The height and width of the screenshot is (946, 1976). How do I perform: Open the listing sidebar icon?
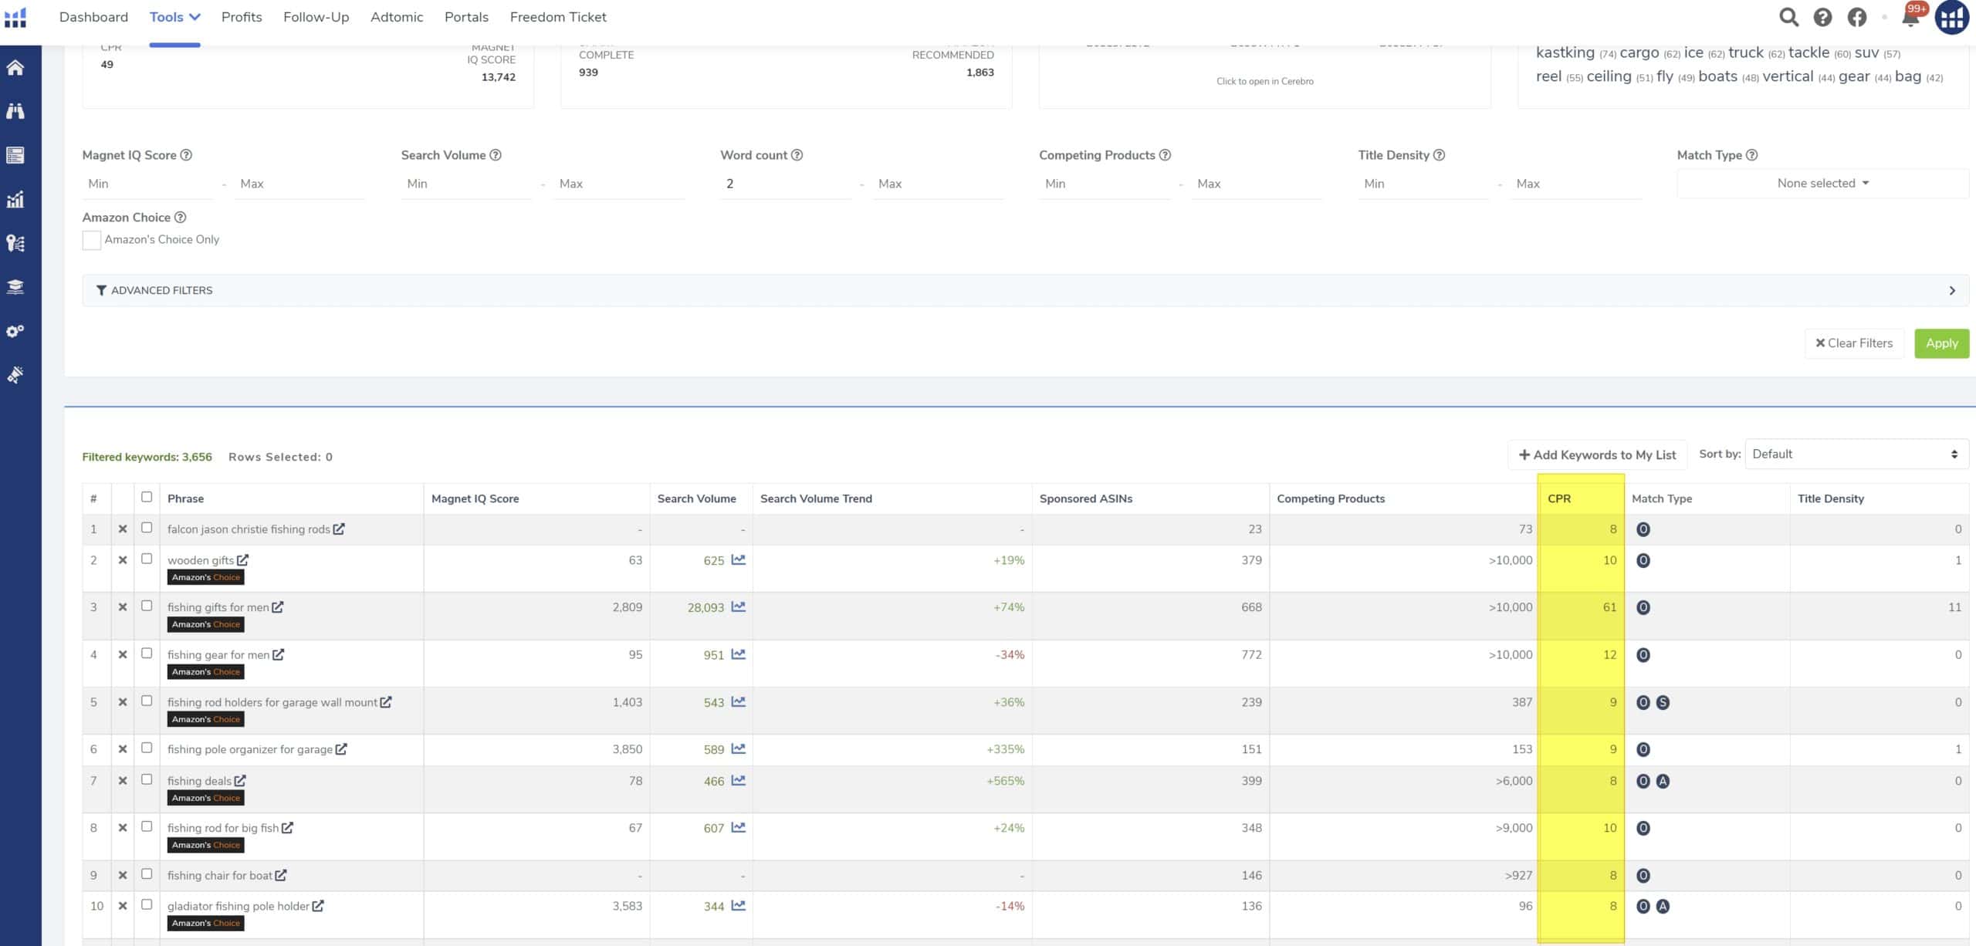(15, 155)
